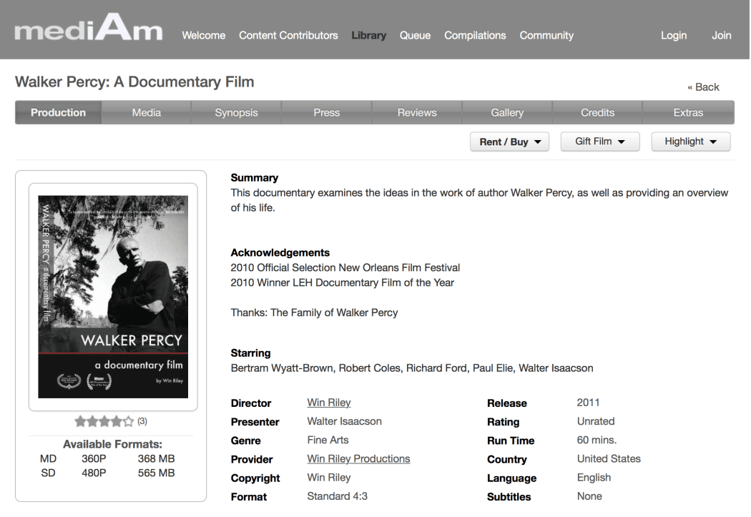
Task: Show the Credits tab
Action: point(597,112)
